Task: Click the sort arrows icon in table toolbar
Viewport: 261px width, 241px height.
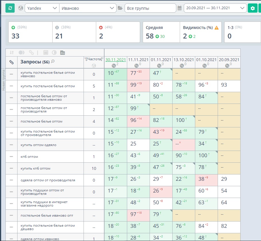Action: (12, 53)
